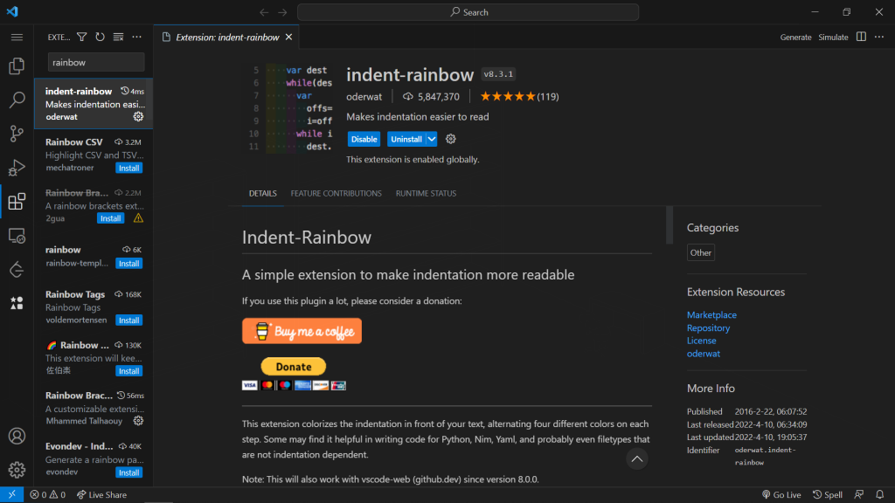
Task: Install the Rainbow CSV extension
Action: click(129, 169)
